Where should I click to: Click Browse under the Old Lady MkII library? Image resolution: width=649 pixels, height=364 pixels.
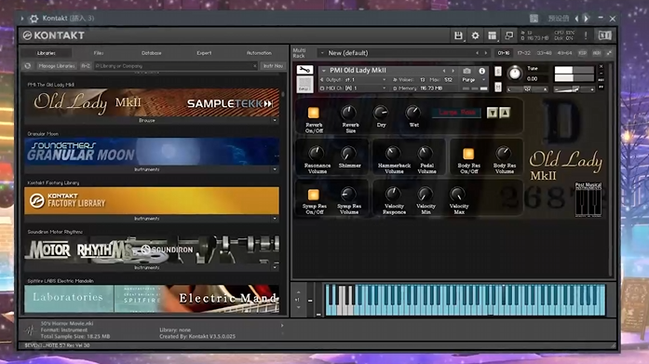[x=147, y=120]
